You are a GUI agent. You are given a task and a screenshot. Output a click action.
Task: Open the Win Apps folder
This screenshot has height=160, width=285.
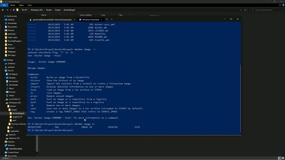pos(12,55)
